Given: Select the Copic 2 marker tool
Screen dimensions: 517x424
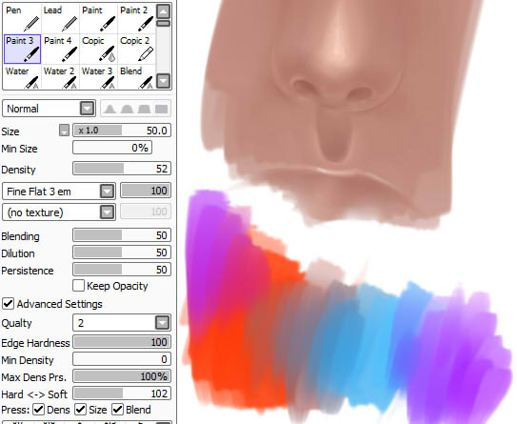Looking at the screenshot, I should coord(136,49).
